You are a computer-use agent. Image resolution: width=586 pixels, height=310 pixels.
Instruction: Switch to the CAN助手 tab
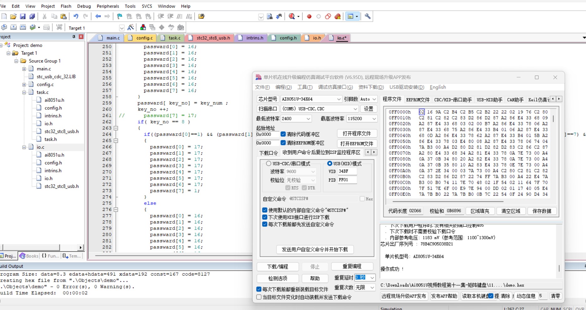coord(515,100)
